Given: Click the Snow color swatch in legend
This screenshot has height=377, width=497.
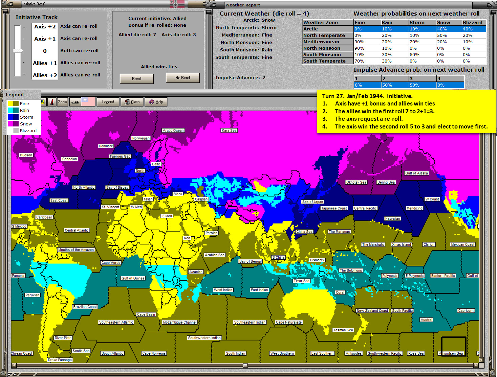Looking at the screenshot, I should click(13, 124).
